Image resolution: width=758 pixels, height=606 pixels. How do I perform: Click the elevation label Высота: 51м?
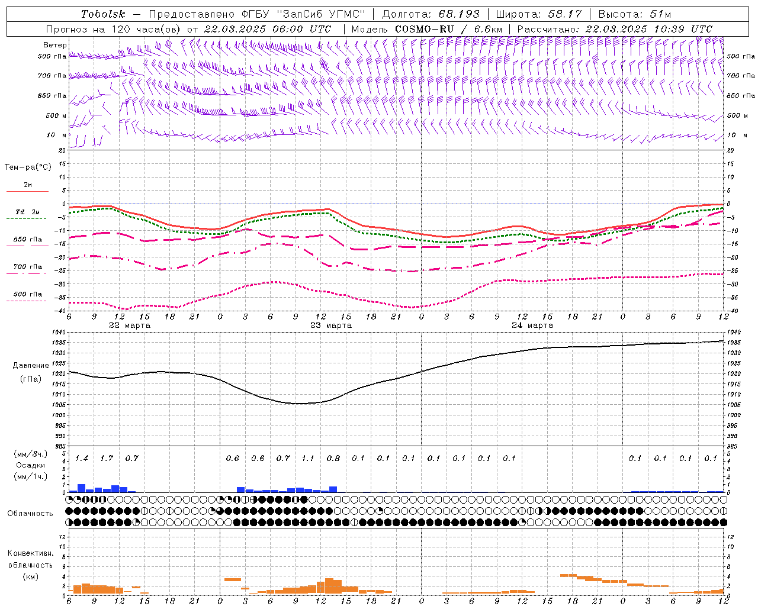point(634,14)
